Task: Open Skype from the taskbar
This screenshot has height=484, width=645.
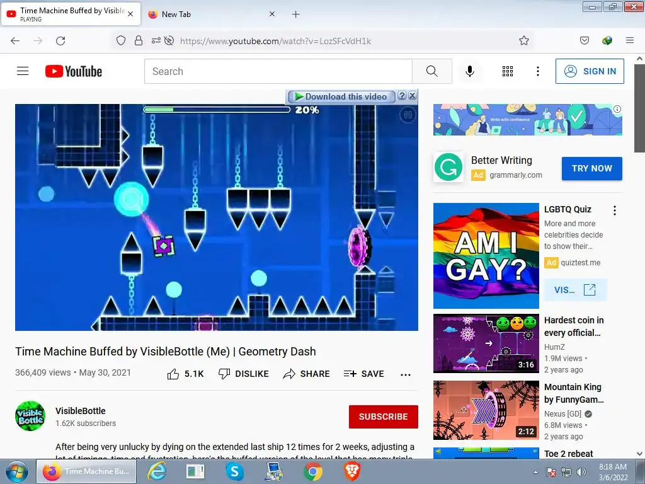Action: [x=234, y=471]
